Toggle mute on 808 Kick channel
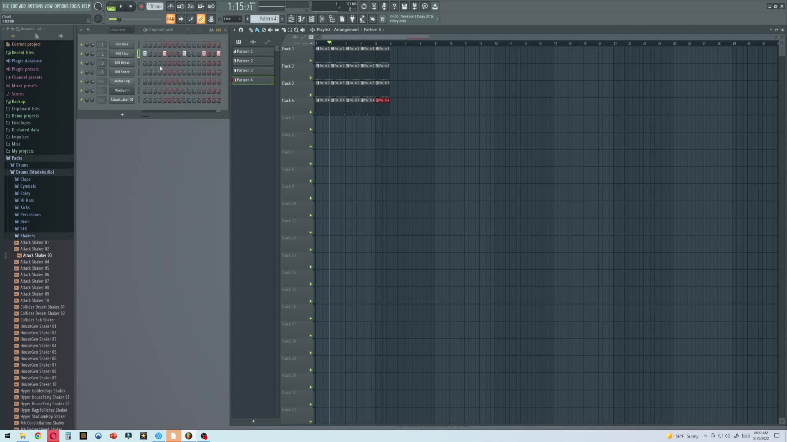Viewport: 787px width, 442px height. [81, 44]
